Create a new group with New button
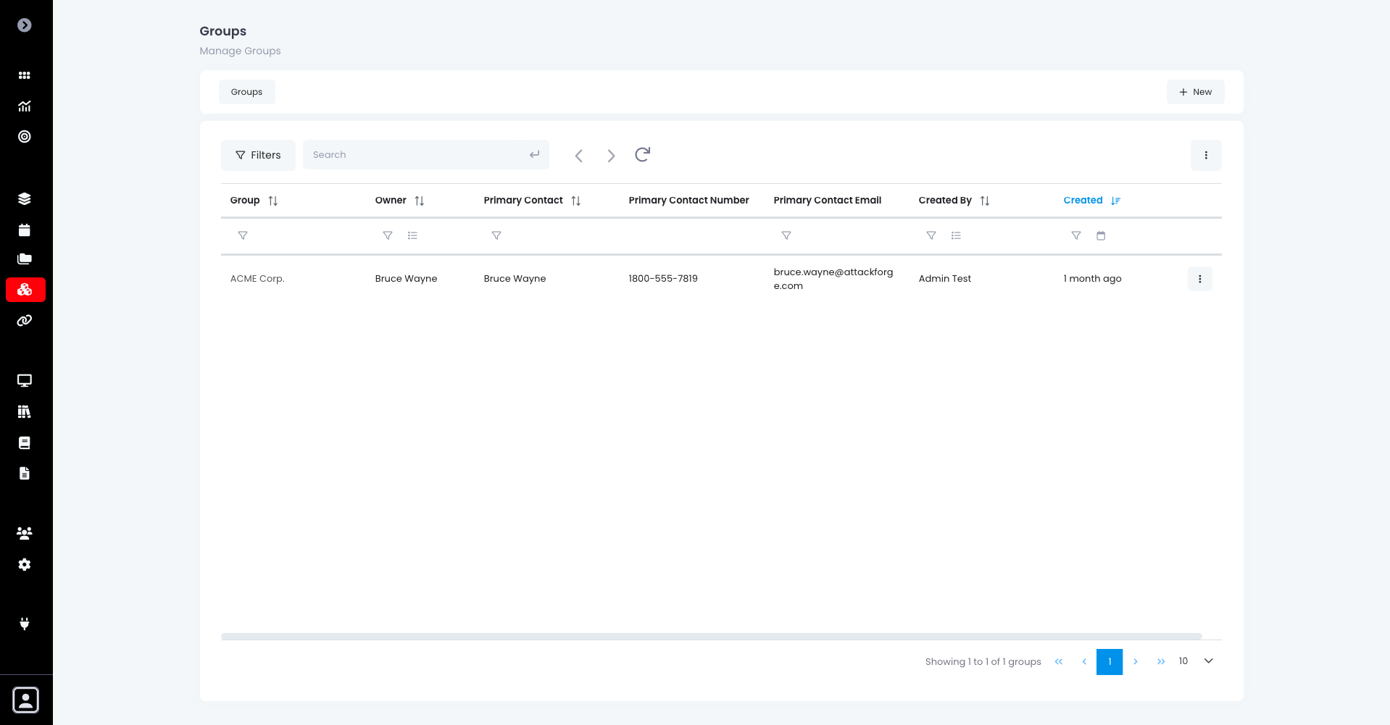Viewport: 1390px width, 725px height. (x=1194, y=91)
